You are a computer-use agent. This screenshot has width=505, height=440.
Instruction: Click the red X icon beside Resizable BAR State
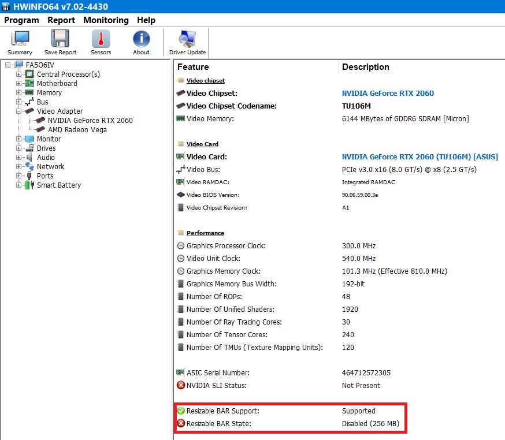(x=181, y=423)
